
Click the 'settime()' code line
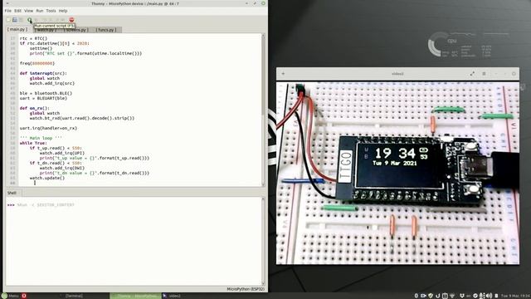(x=41, y=48)
